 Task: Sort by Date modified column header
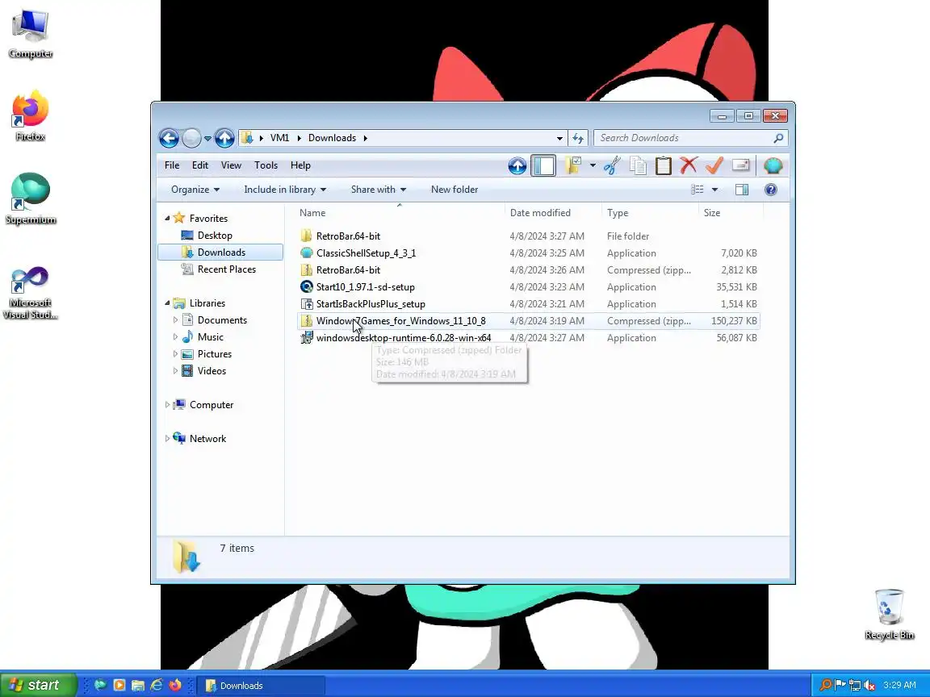coord(553,213)
